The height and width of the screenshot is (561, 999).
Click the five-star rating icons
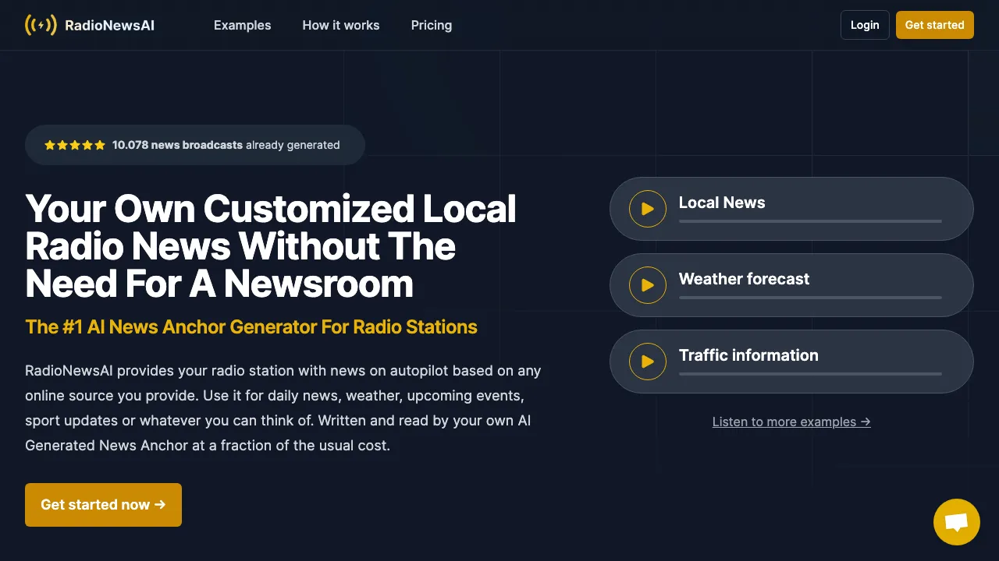click(75, 145)
